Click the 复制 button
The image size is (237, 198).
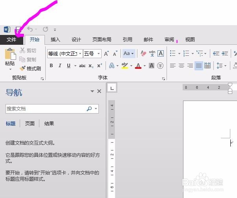[28, 60]
